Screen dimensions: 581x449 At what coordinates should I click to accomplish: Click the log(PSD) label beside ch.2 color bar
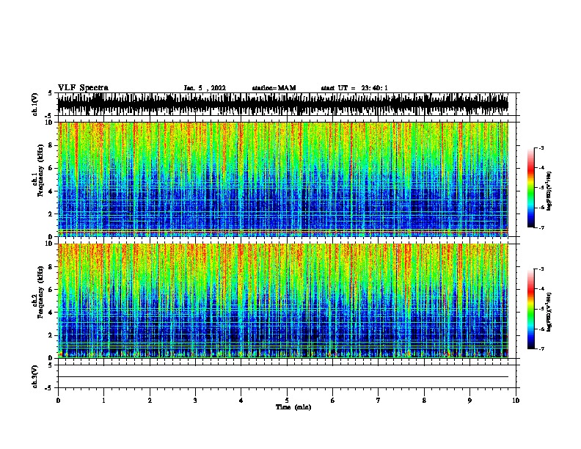point(549,313)
